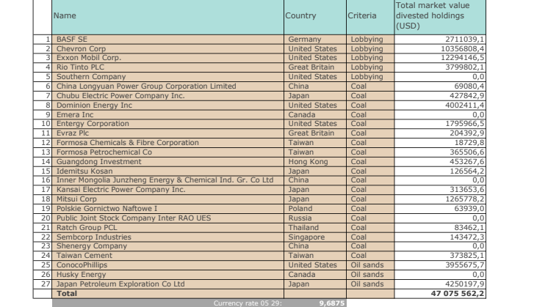The width and height of the screenshot is (548, 307).
Task: Click the Thailand country cell
Action: [x=315, y=228]
